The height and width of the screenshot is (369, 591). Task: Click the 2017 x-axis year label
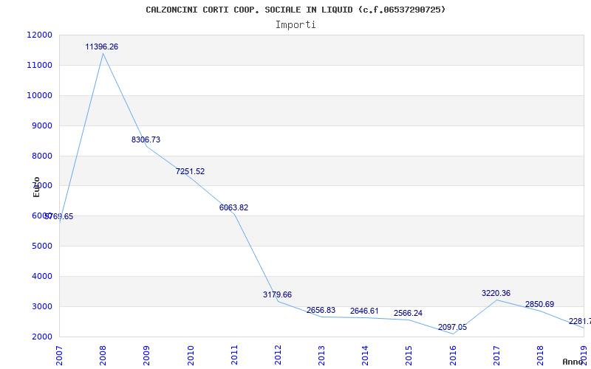click(x=496, y=355)
